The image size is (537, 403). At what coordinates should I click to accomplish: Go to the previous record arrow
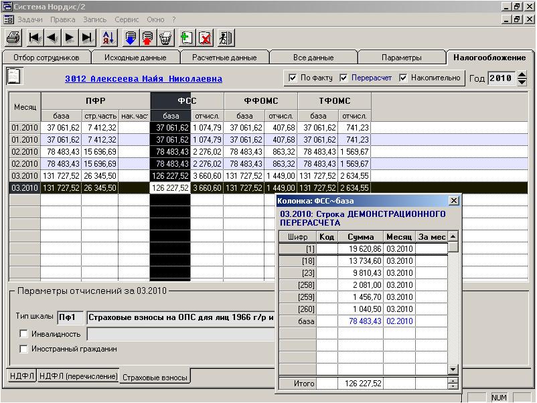52,37
